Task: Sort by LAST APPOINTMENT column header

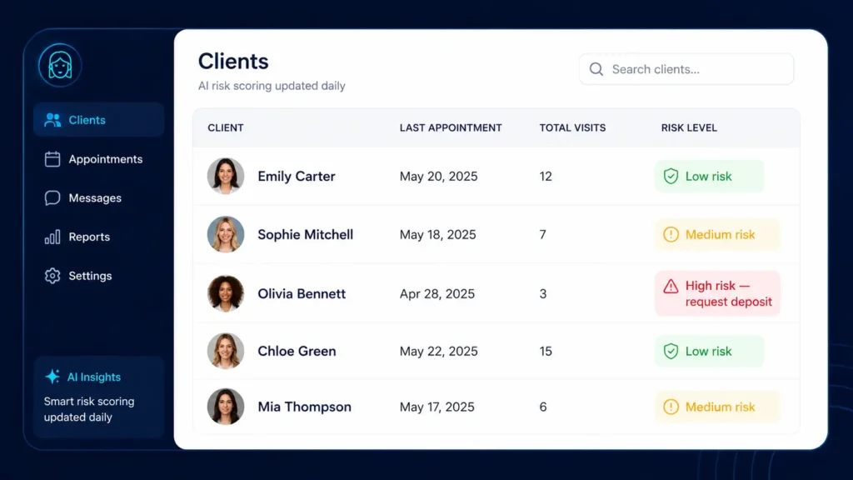Action: pyautogui.click(x=451, y=127)
